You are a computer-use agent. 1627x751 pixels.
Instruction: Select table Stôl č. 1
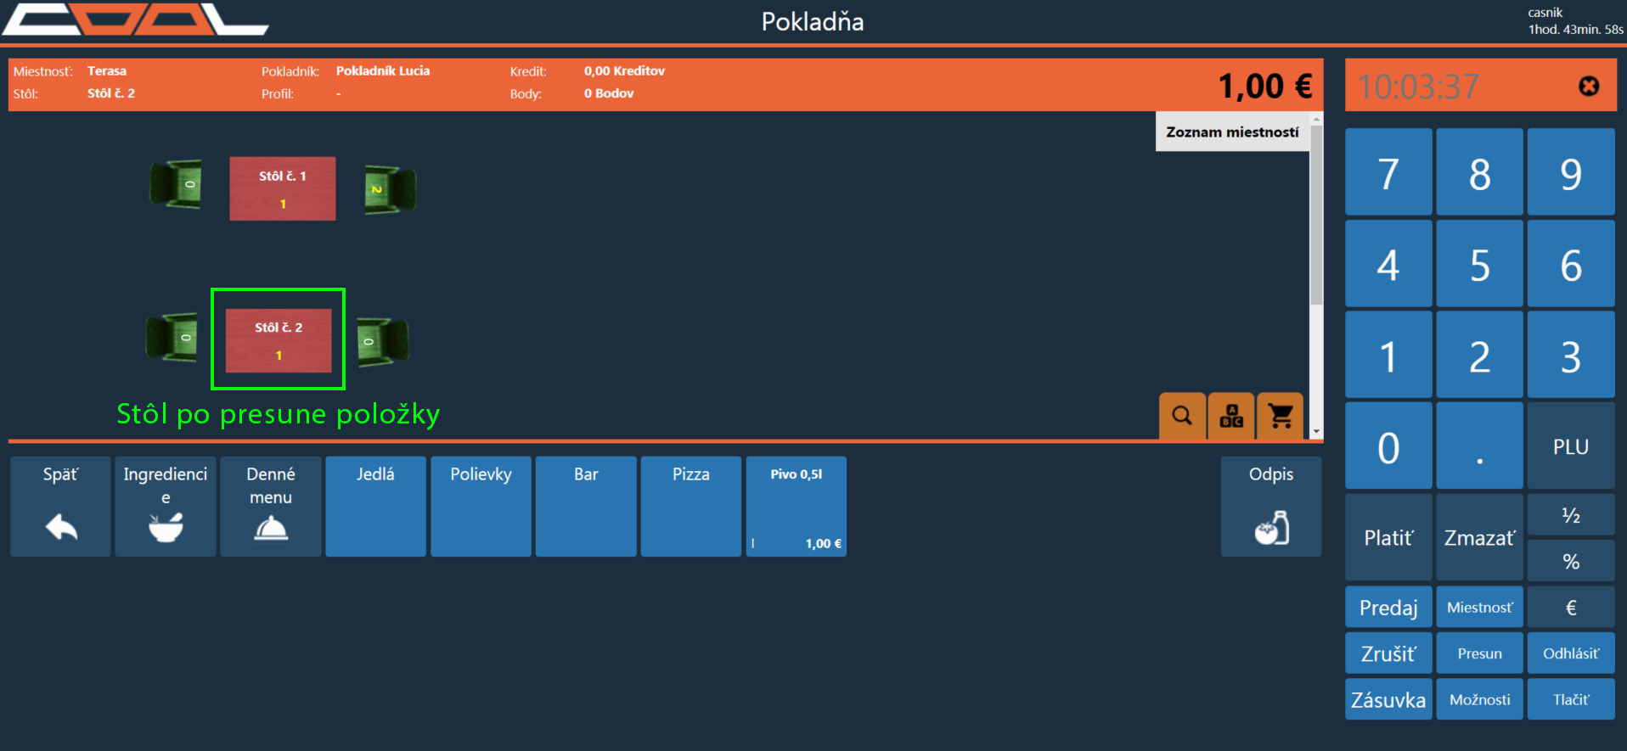283,188
